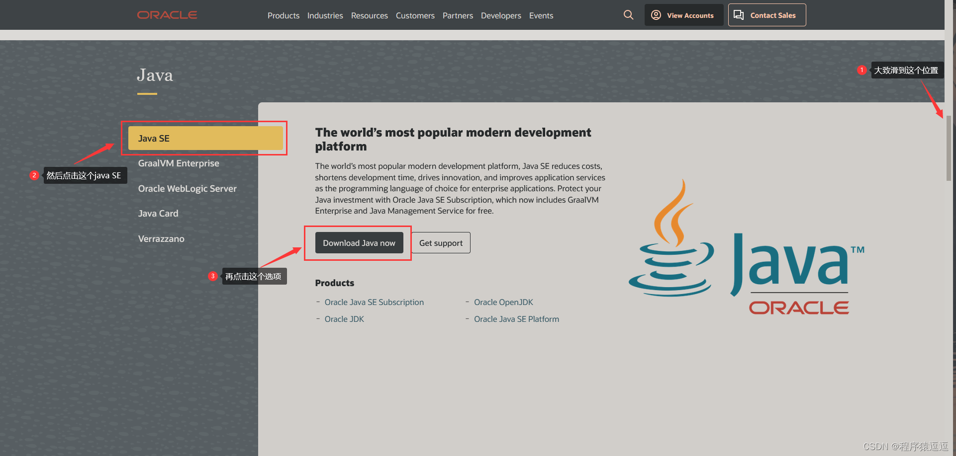Open the Resources menu
This screenshot has width=956, height=456.
[370, 15]
